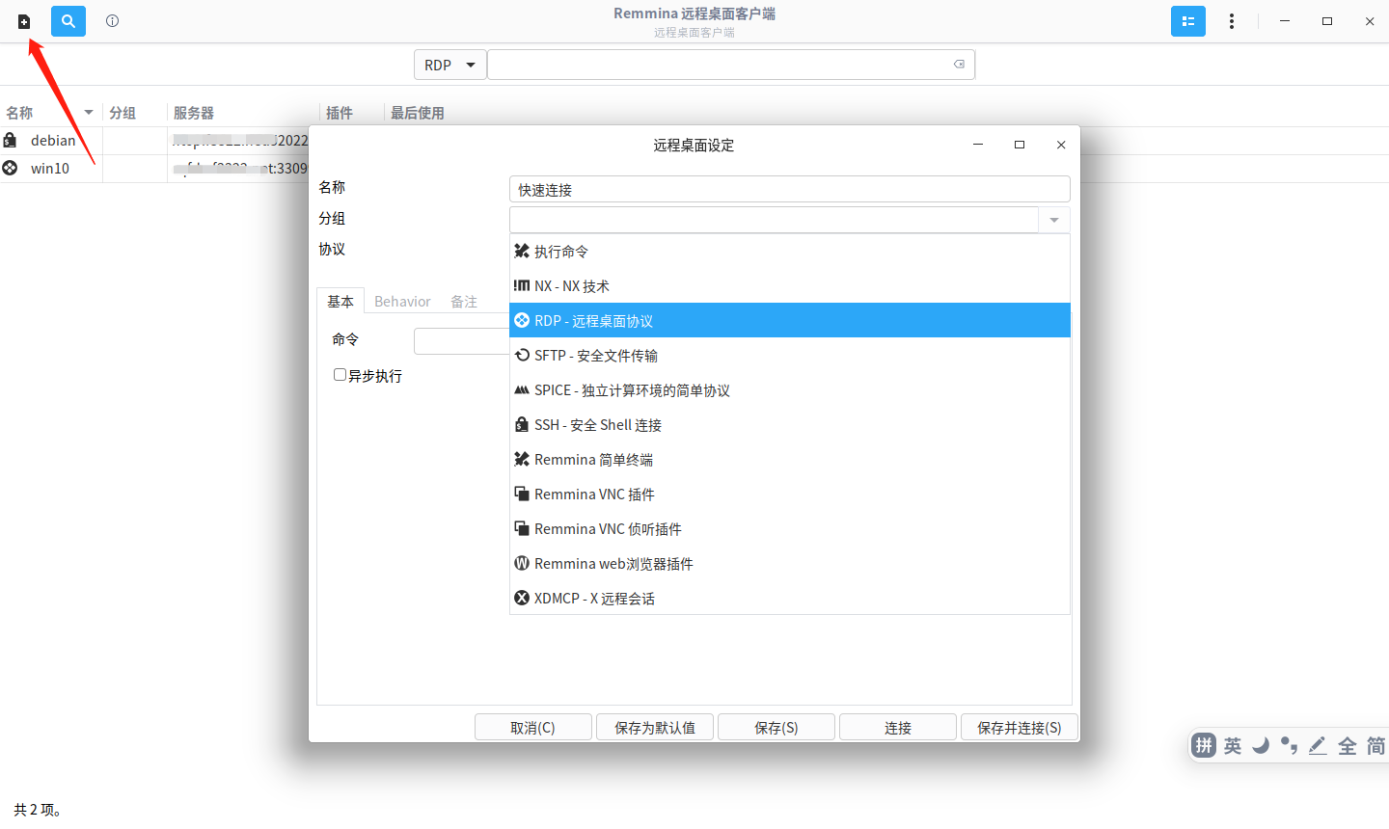This screenshot has height=829, width=1389.
Task: Switch to the 备注 tab
Action: pos(464,302)
